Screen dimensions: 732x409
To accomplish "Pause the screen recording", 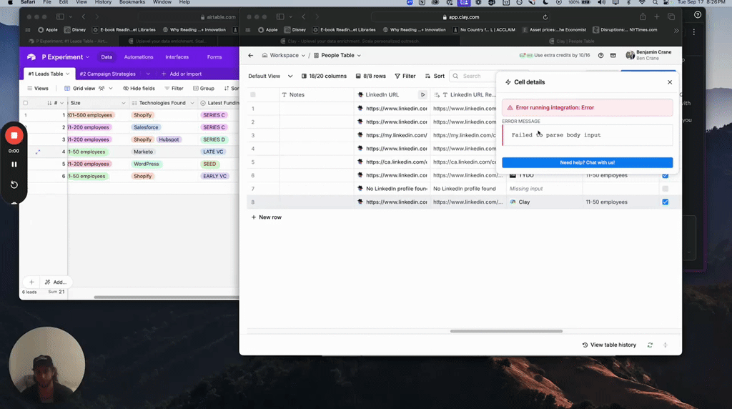I will [x=14, y=164].
